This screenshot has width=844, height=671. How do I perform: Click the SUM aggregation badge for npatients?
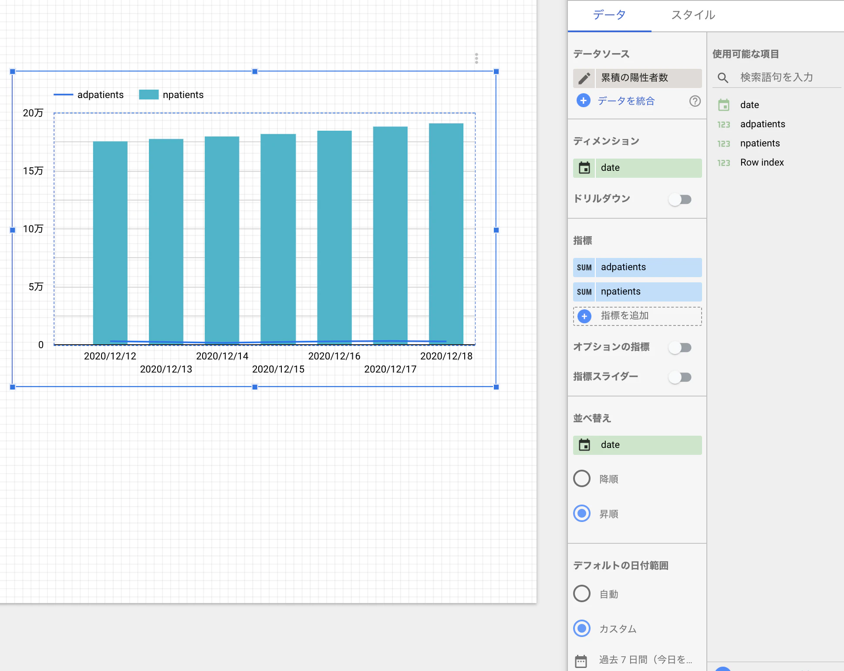point(584,292)
